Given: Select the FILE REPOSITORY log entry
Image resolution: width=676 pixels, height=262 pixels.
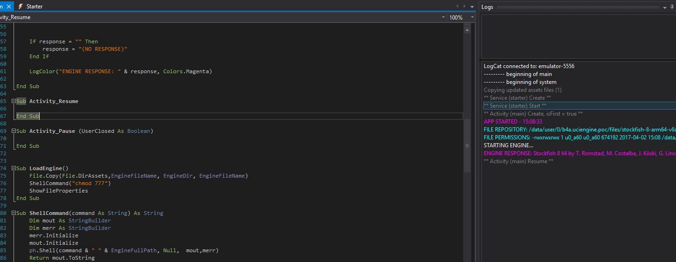Looking at the screenshot, I should coord(578,130).
